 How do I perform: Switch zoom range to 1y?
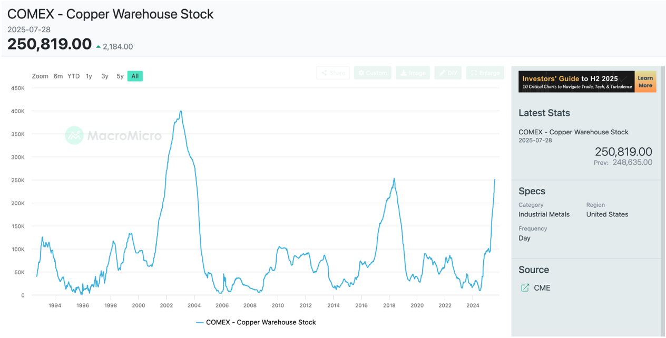pos(89,76)
